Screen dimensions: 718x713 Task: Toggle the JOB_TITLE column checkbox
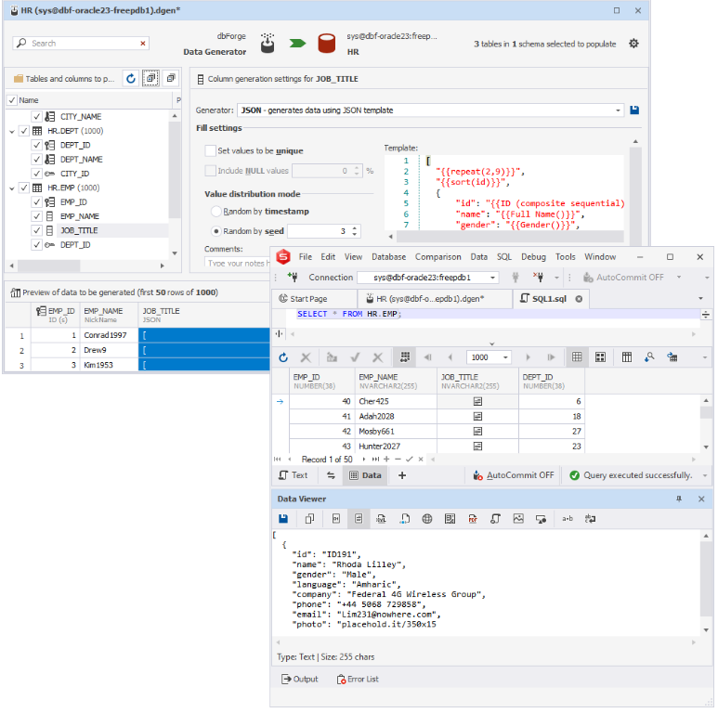(x=36, y=230)
